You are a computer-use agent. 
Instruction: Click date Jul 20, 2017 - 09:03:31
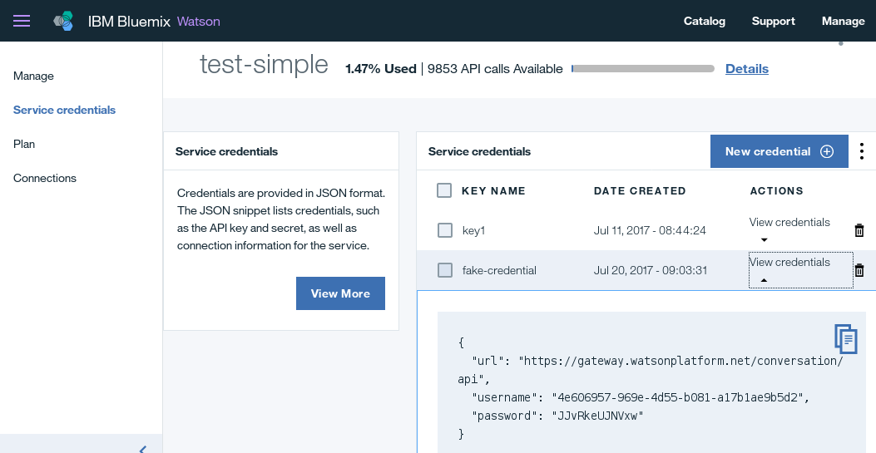[651, 270]
